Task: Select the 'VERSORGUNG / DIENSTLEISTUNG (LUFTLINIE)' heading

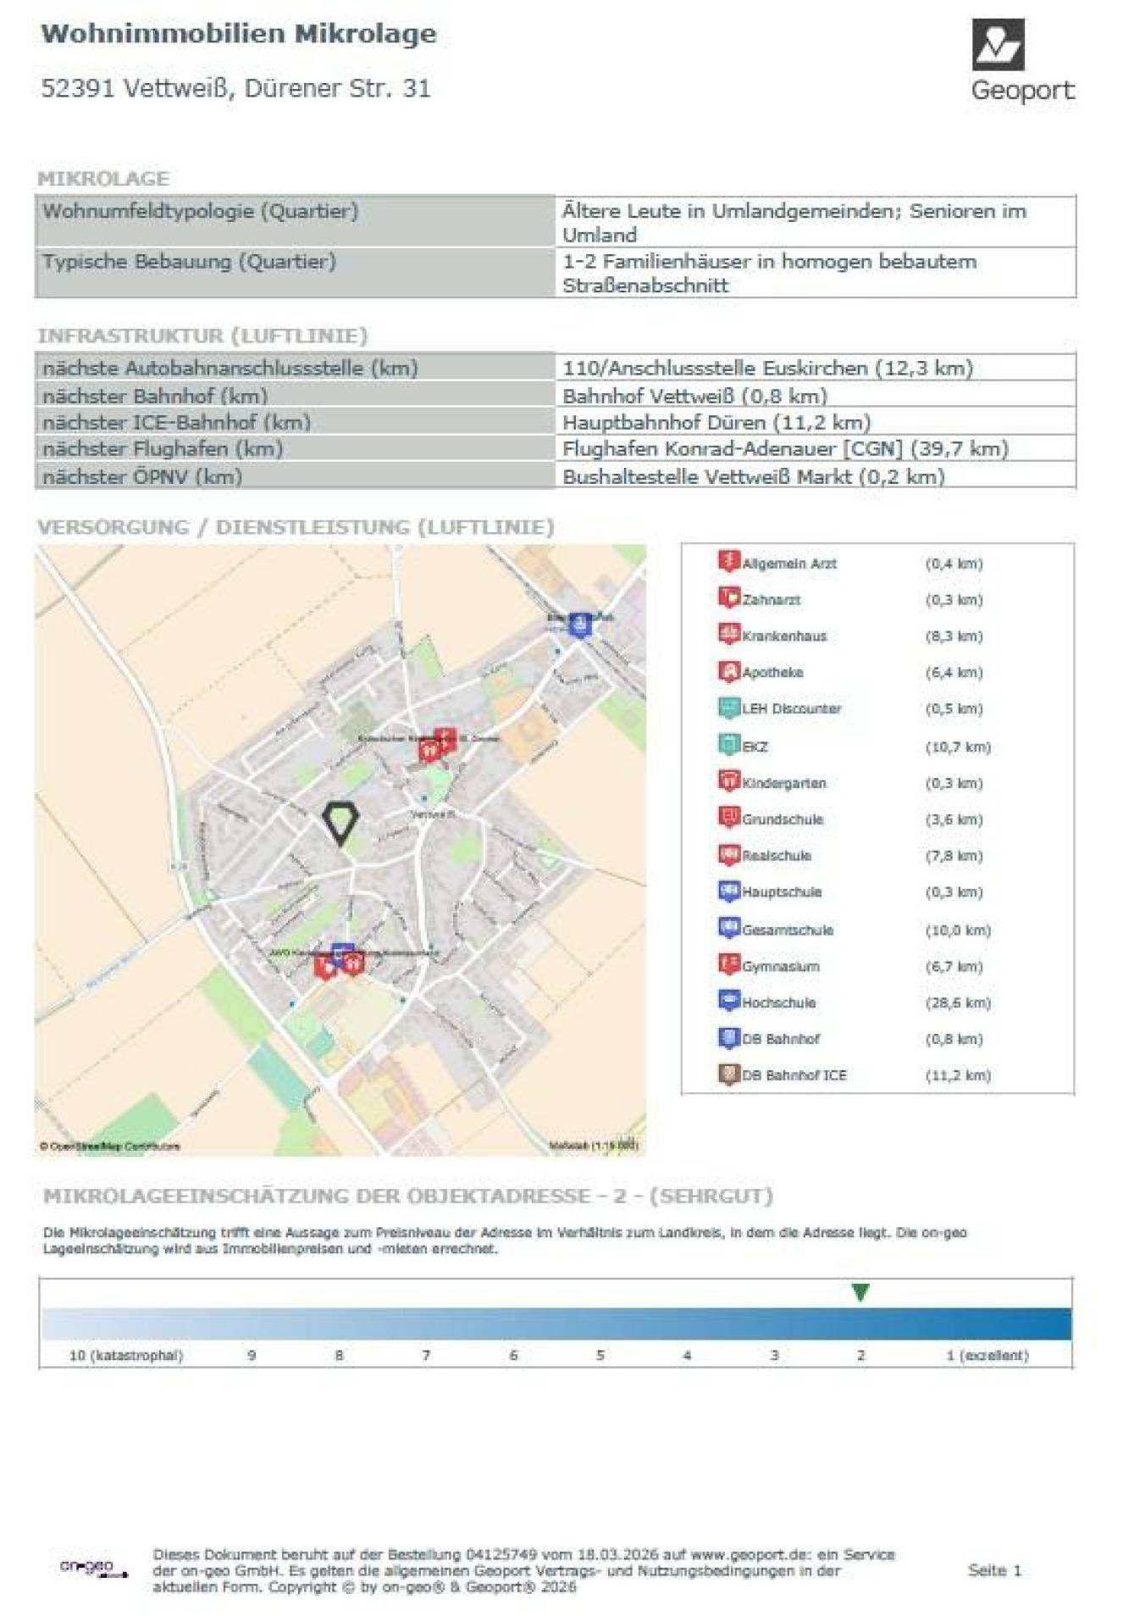Action: tap(296, 527)
